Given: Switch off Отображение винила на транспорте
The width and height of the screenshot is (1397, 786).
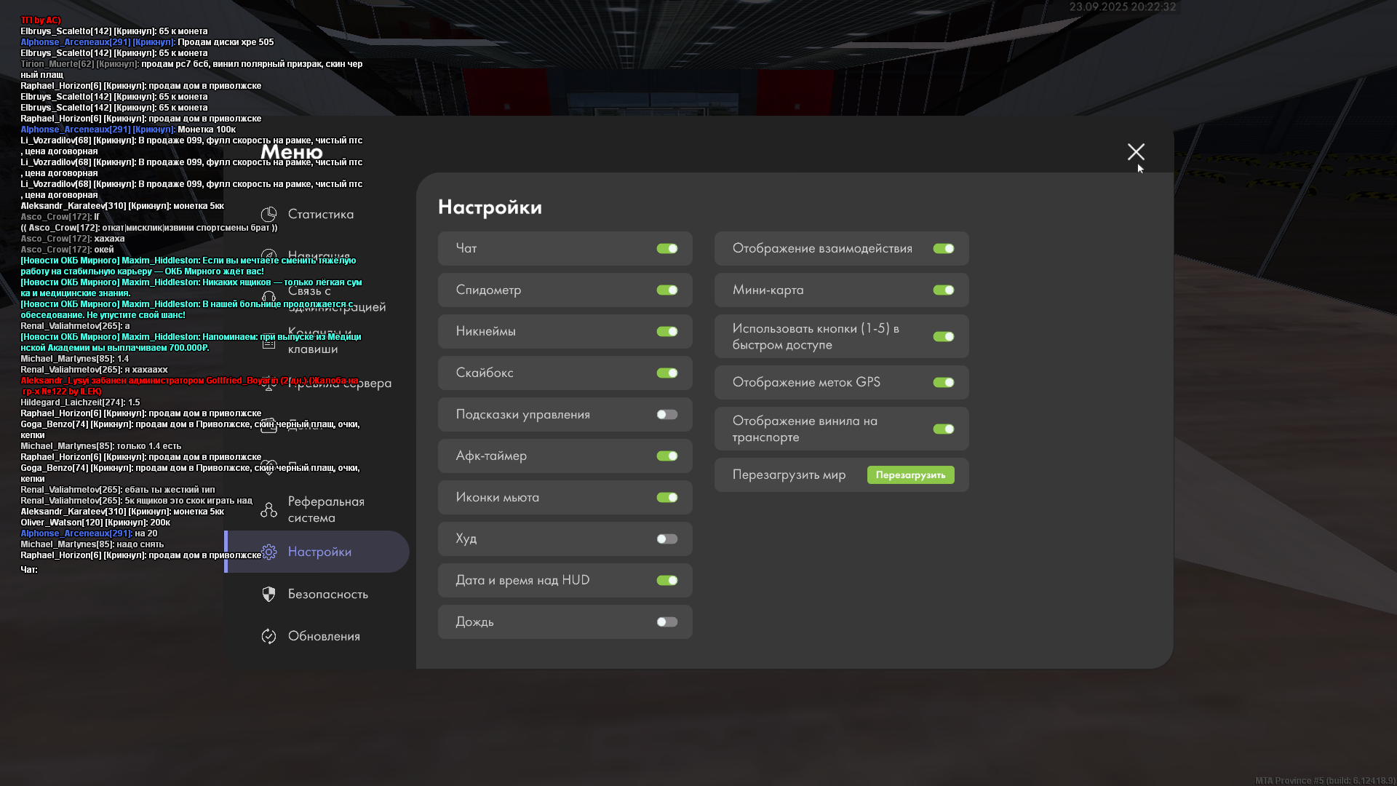Looking at the screenshot, I should click(x=943, y=429).
